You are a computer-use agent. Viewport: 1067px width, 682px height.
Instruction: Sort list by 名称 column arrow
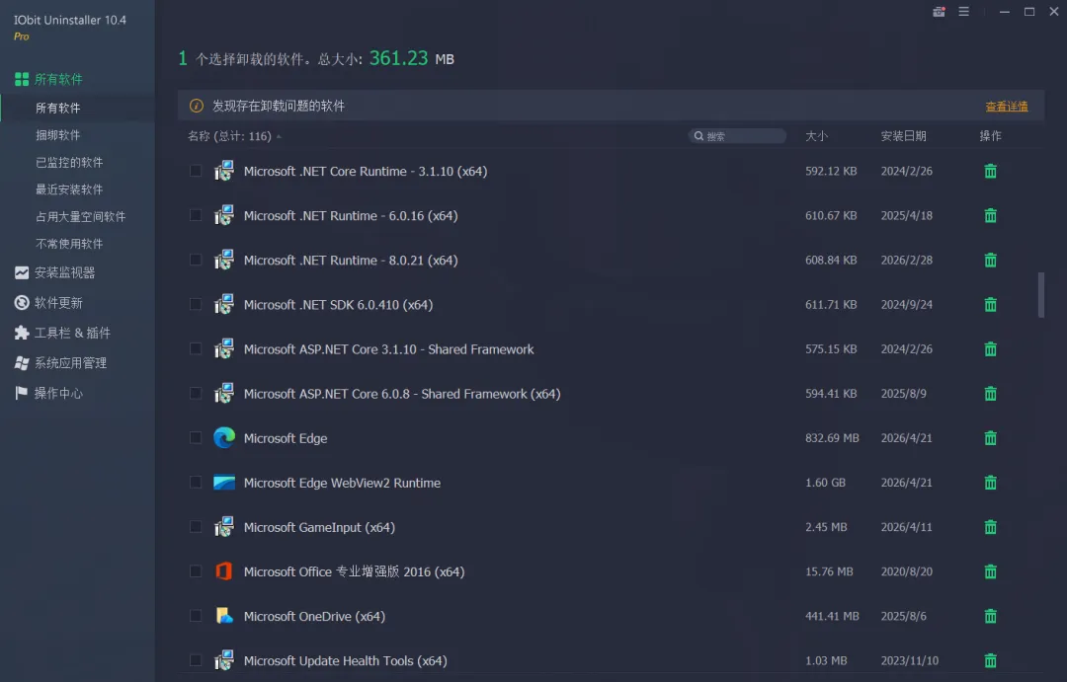(279, 136)
